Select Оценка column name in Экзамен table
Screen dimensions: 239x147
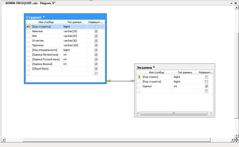(x=157, y=86)
